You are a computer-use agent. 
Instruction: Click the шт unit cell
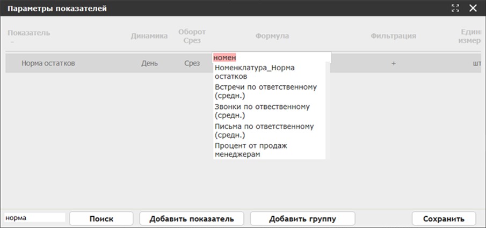tap(476, 63)
